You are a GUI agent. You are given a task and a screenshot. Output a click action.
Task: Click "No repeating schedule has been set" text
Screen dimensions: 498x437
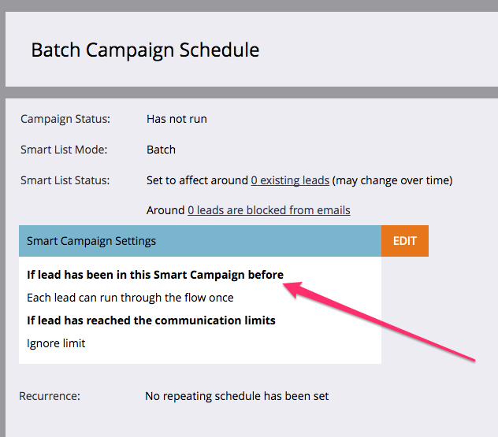pos(237,396)
